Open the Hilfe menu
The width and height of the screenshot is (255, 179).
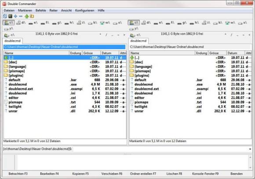pyautogui.click(x=101, y=11)
